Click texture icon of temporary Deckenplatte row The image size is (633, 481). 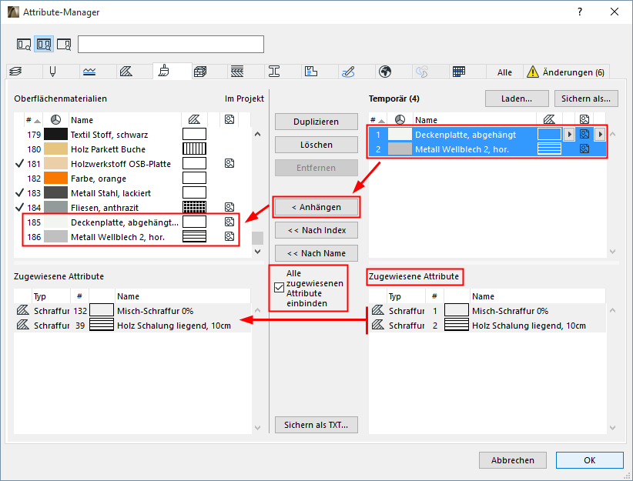tap(584, 135)
